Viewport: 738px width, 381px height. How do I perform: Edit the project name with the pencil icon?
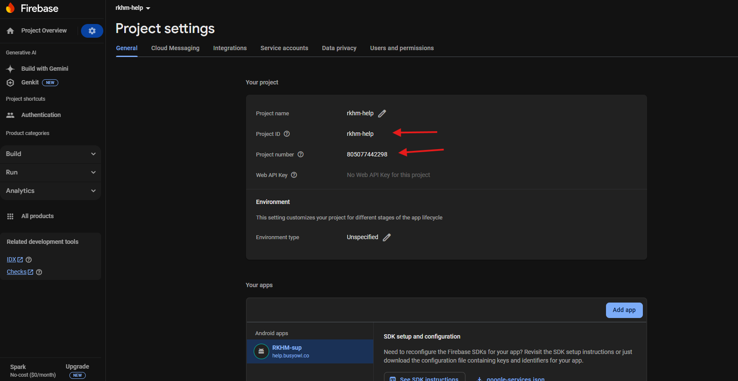382,114
